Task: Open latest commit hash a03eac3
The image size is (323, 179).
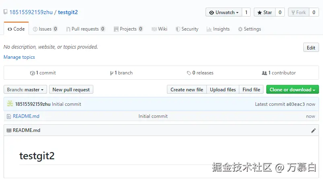Action: [x=295, y=104]
